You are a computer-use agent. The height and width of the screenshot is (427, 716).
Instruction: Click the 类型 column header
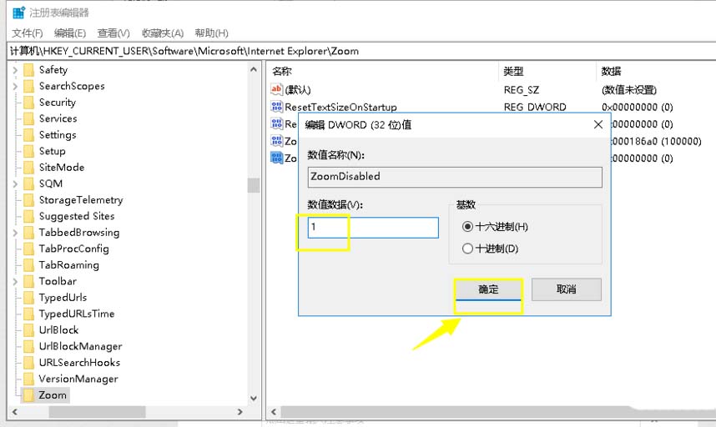click(513, 71)
